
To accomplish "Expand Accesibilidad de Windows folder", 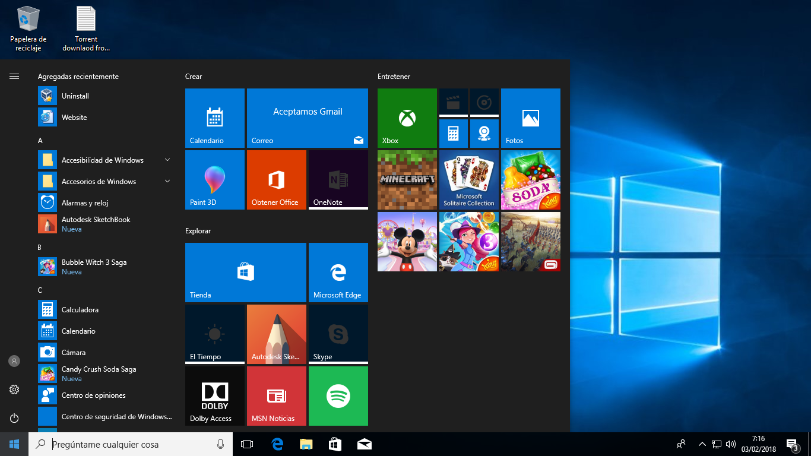I will tap(106, 160).
